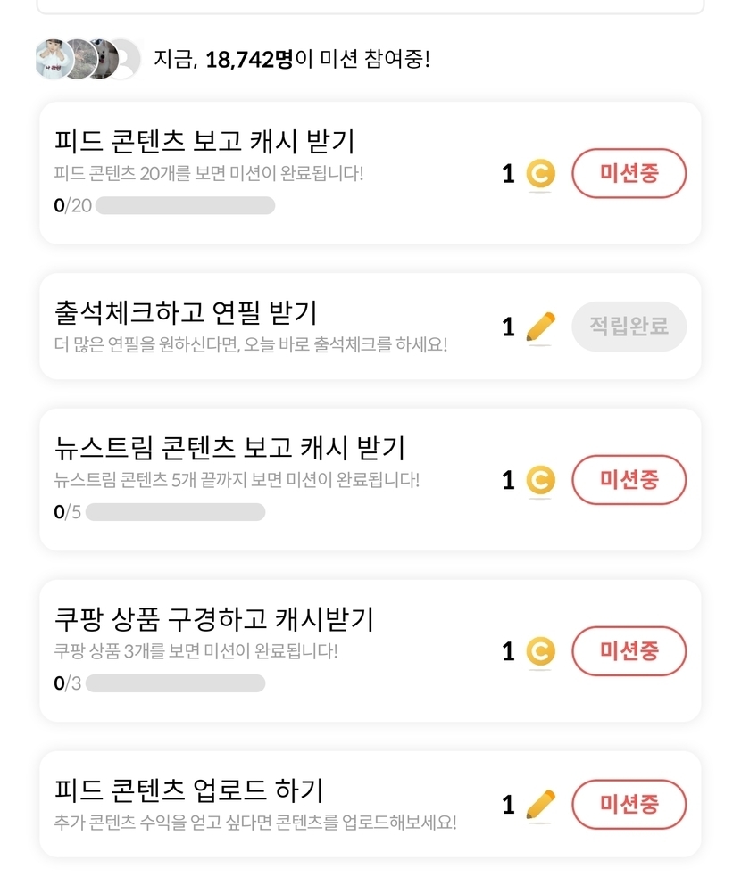Image resolution: width=741 pixels, height=877 pixels.
Task: Click the 0/20 feed content progress bar
Action: click(185, 206)
